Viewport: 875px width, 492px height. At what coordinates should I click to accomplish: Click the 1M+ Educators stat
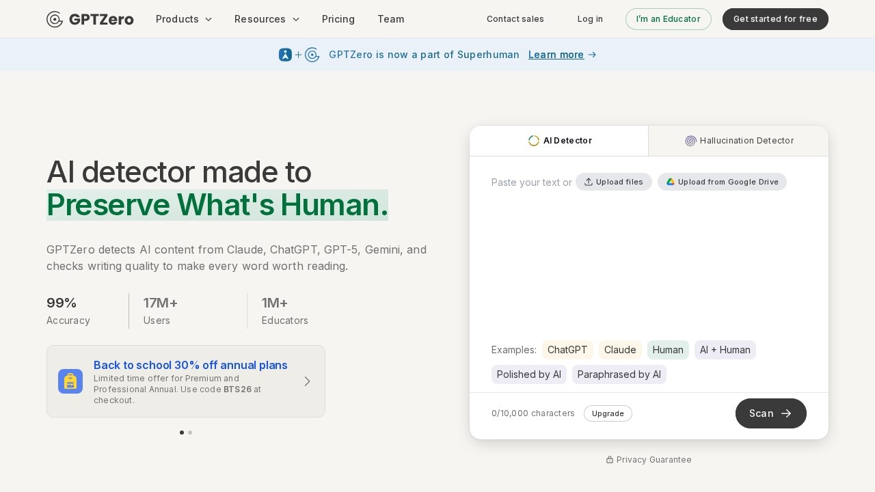[x=285, y=311]
